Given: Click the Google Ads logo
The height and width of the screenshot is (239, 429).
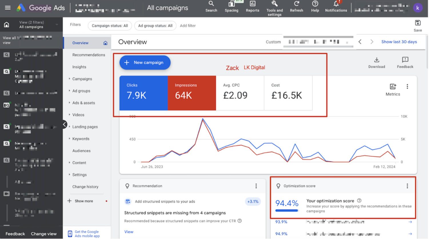Looking at the screenshot, I should [x=41, y=8].
